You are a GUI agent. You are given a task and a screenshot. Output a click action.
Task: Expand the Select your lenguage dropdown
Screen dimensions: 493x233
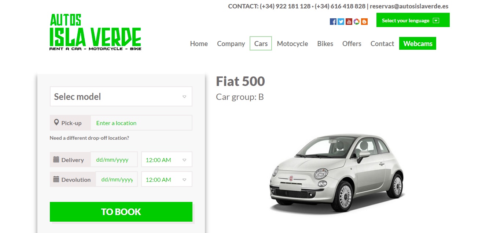[413, 20]
